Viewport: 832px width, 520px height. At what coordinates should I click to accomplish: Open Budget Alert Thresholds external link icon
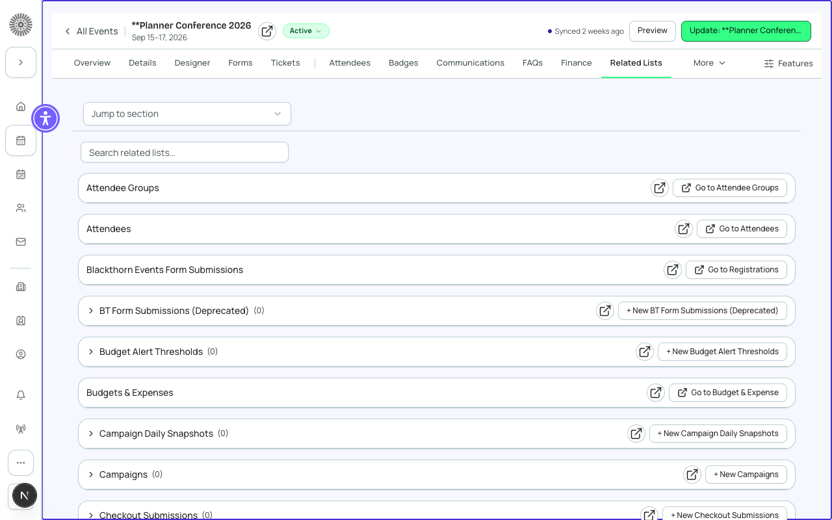tap(645, 352)
